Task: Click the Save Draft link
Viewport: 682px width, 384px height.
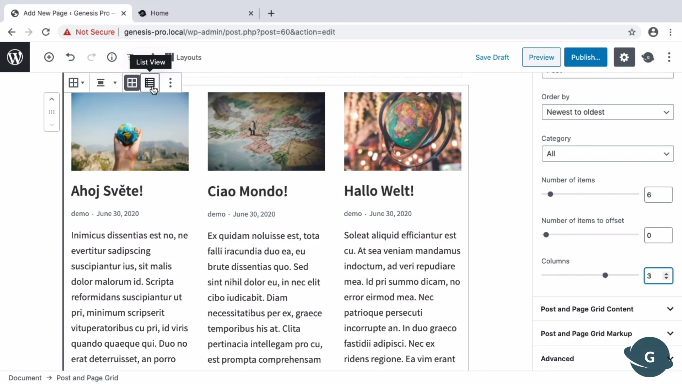Action: click(492, 57)
